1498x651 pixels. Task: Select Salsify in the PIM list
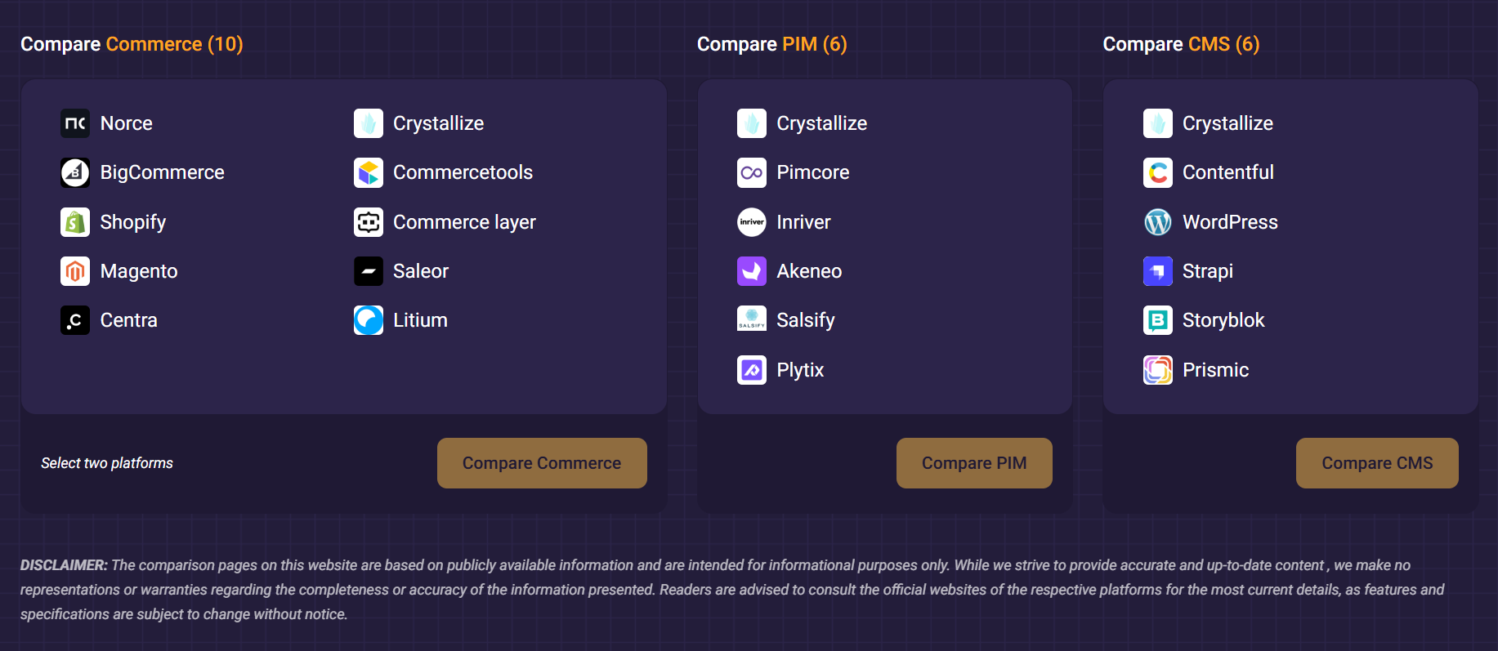[805, 320]
